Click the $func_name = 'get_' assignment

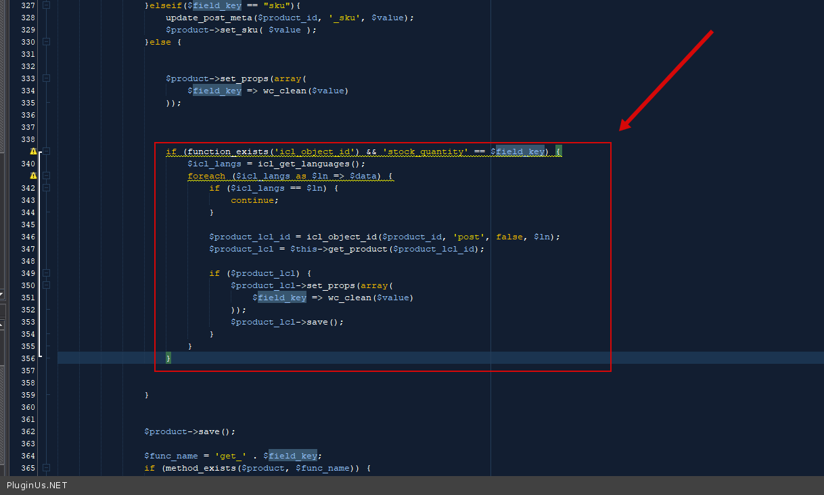tap(233, 456)
